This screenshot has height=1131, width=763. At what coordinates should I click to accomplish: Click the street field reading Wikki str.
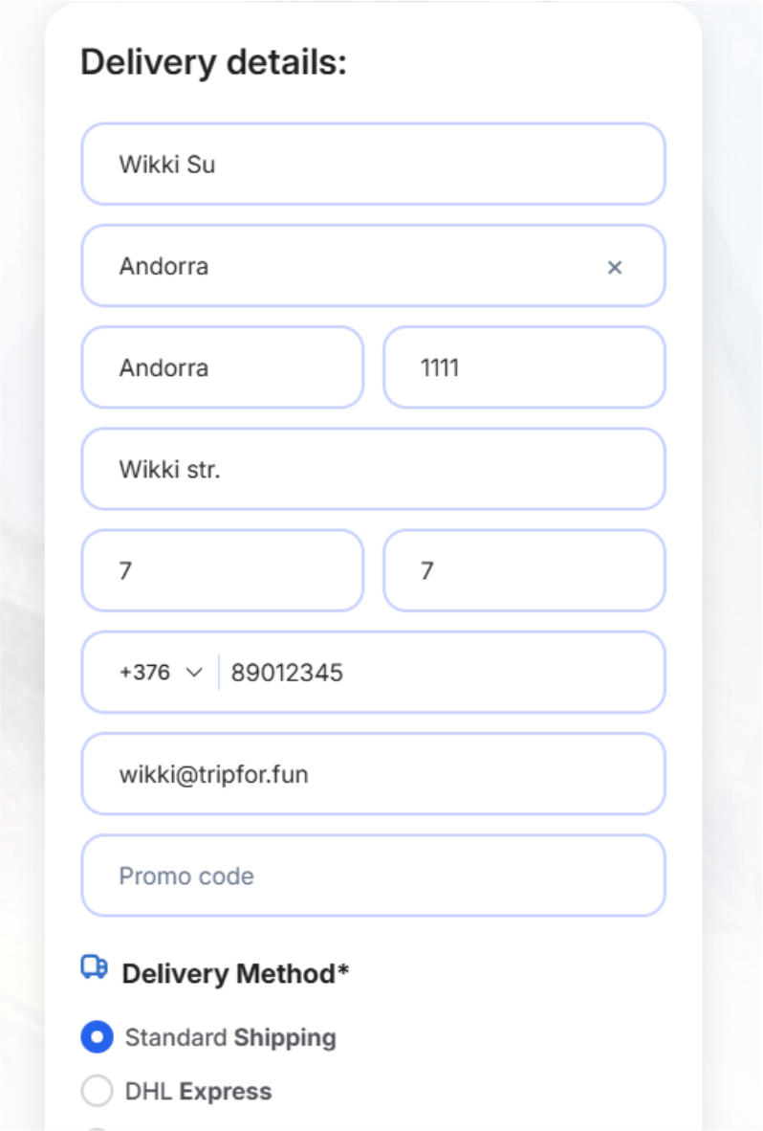[373, 469]
